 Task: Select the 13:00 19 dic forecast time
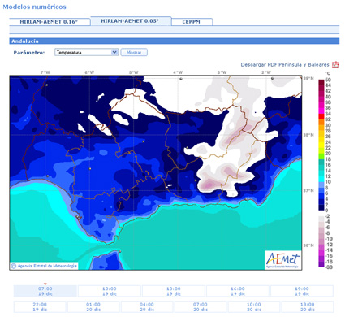click(174, 291)
